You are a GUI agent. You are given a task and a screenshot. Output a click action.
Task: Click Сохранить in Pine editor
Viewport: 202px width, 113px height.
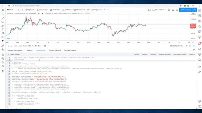[x=153, y=54]
